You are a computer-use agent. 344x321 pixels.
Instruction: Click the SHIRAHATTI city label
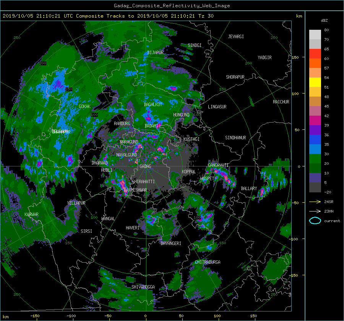pyautogui.click(x=143, y=182)
